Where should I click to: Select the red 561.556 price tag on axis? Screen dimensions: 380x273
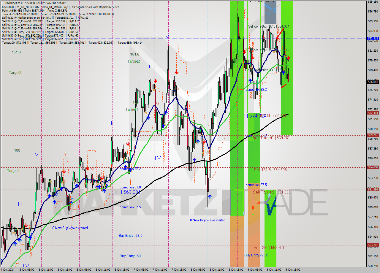[373, 190]
